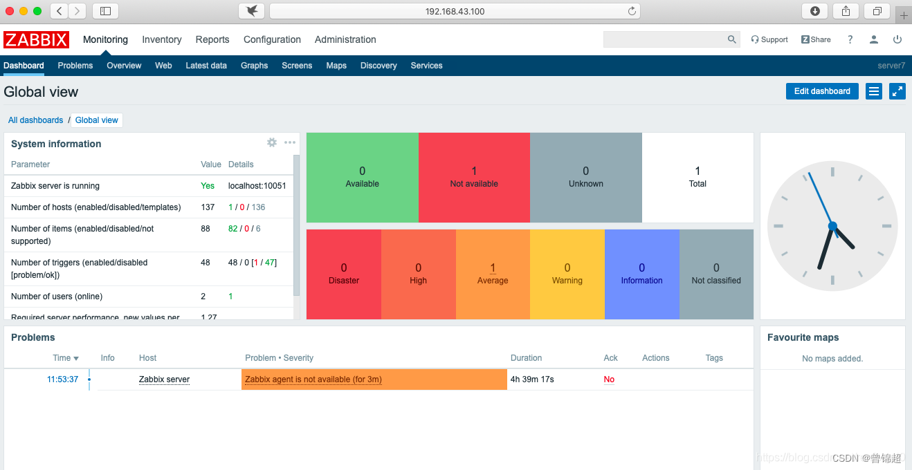Click the green Available hosts tile

pos(363,178)
